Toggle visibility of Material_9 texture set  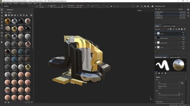click(156, 12)
